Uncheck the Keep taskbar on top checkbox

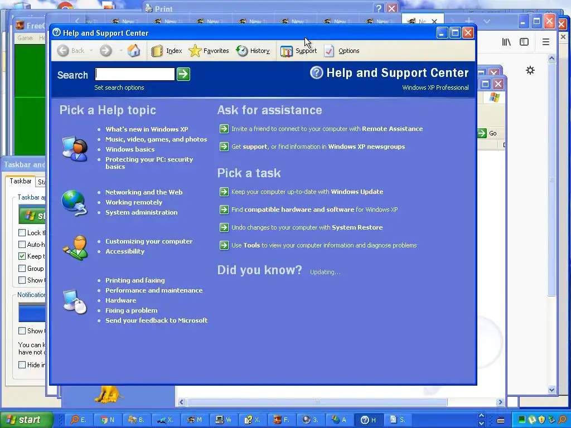[22, 256]
